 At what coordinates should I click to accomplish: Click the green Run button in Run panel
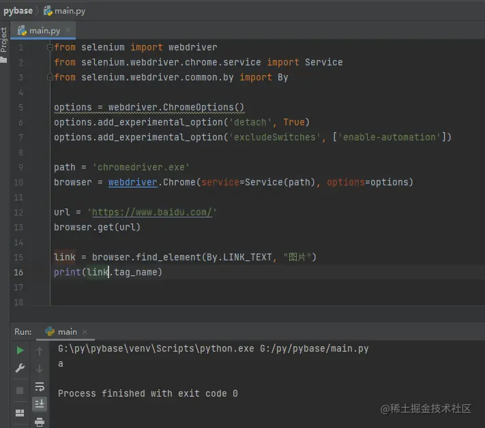(x=20, y=350)
